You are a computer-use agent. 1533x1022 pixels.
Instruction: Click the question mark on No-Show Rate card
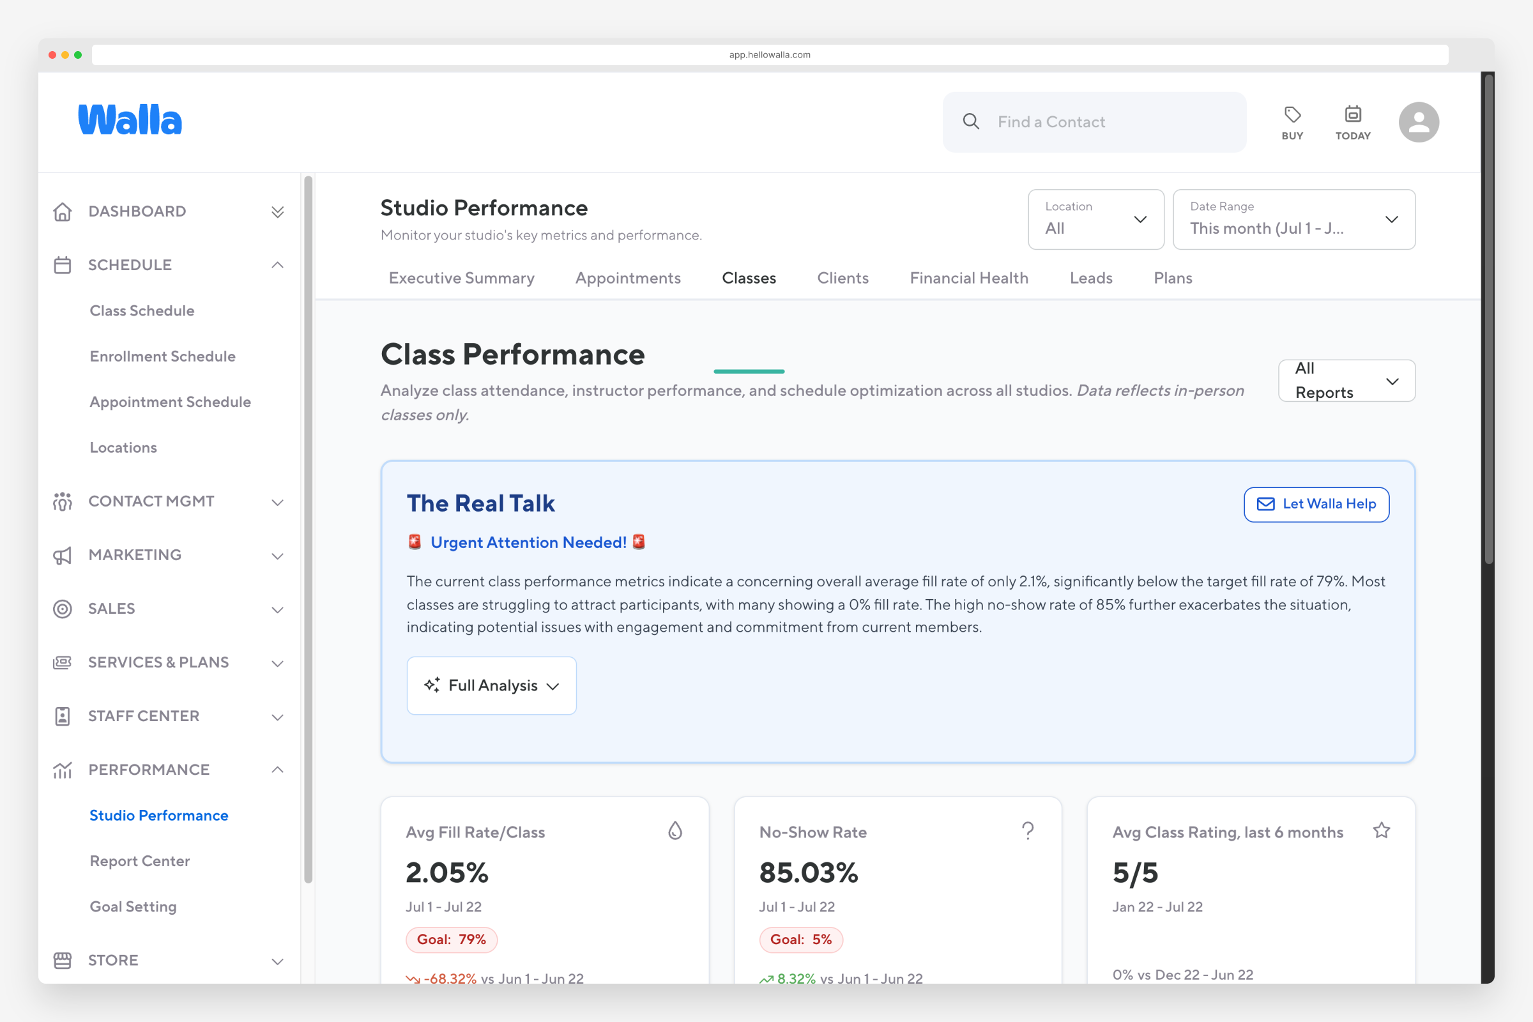pos(1028,830)
